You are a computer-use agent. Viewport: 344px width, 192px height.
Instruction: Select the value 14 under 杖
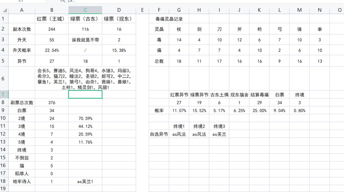click(x=179, y=40)
